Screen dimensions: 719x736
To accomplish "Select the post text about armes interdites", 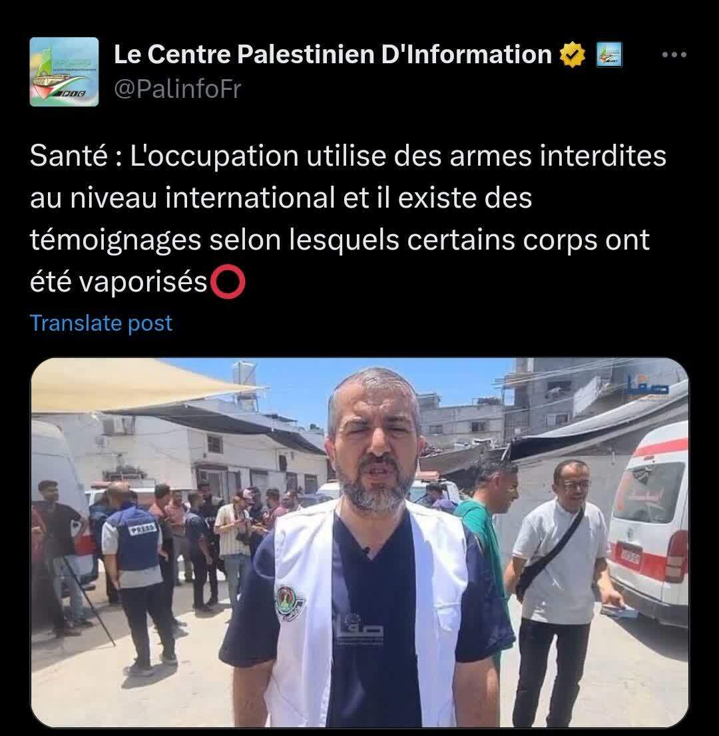I will (x=348, y=218).
